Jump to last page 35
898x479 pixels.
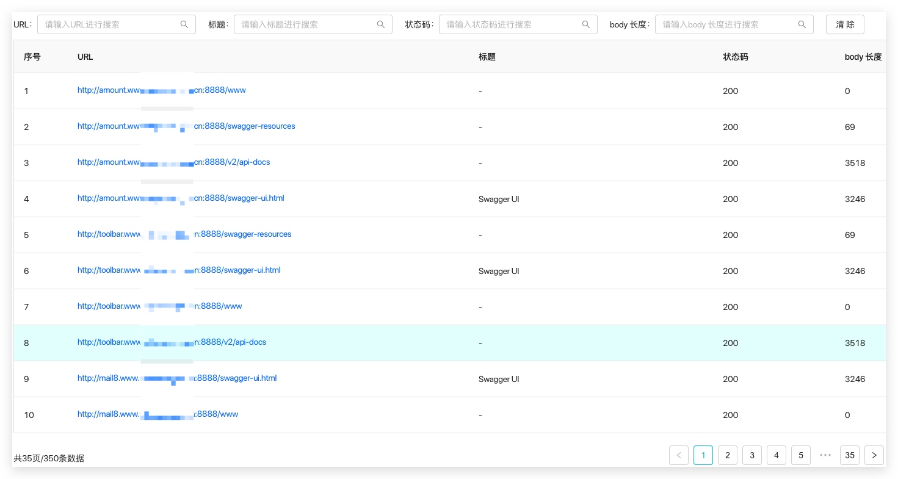(x=850, y=455)
